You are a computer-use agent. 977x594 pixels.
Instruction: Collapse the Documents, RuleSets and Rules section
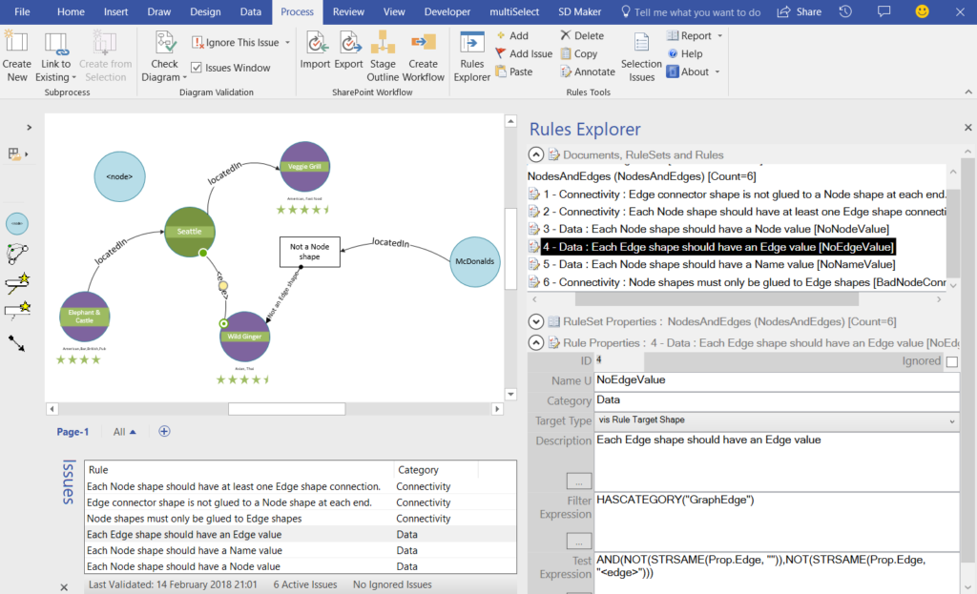[x=535, y=154]
